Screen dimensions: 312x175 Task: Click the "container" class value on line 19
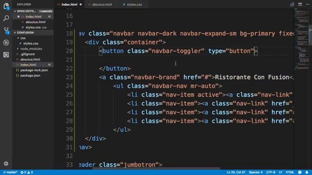pyautogui.click(x=143, y=42)
